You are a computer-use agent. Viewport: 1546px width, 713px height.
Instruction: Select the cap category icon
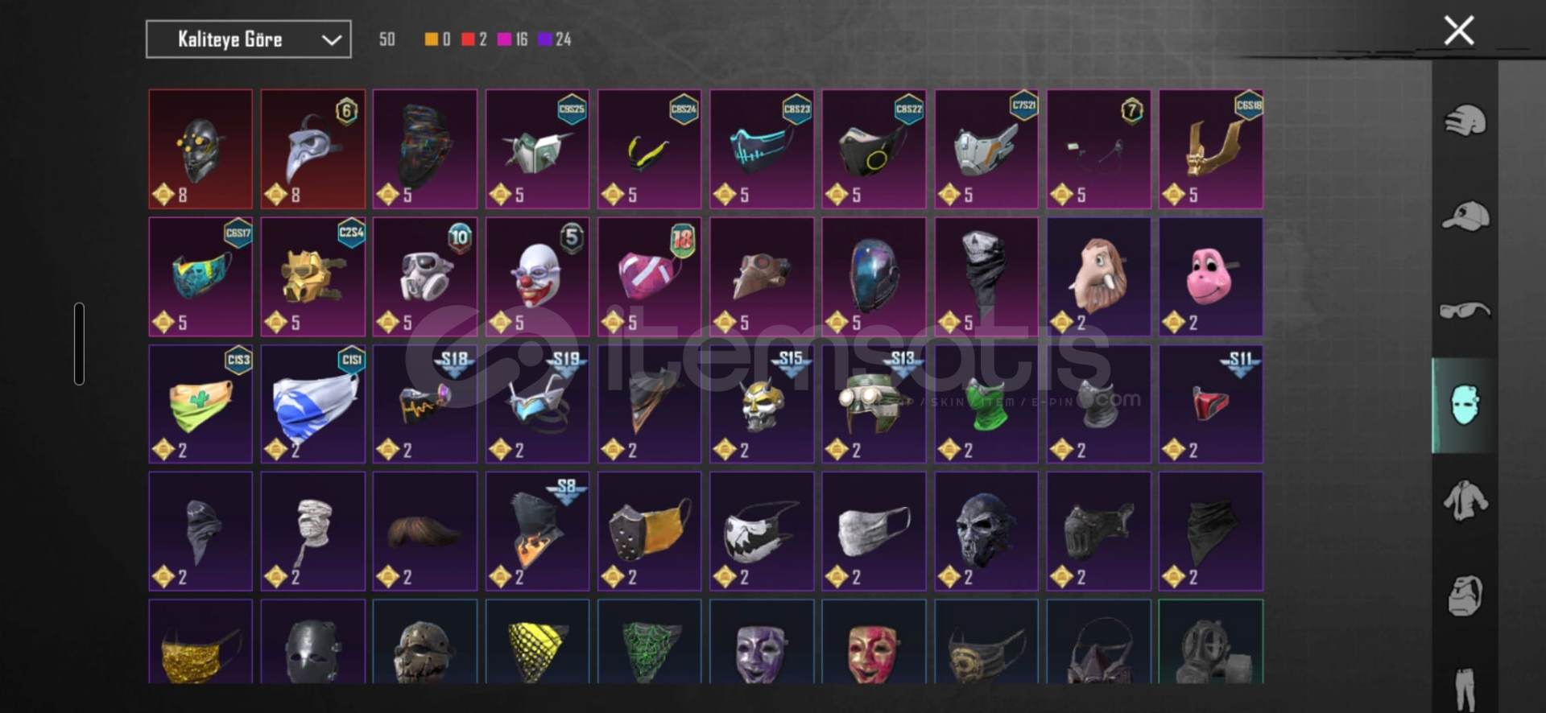pyautogui.click(x=1465, y=216)
